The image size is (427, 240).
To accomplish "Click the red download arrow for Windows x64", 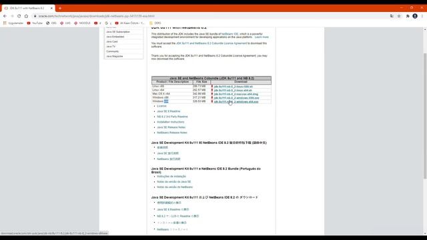I will 212,101.
